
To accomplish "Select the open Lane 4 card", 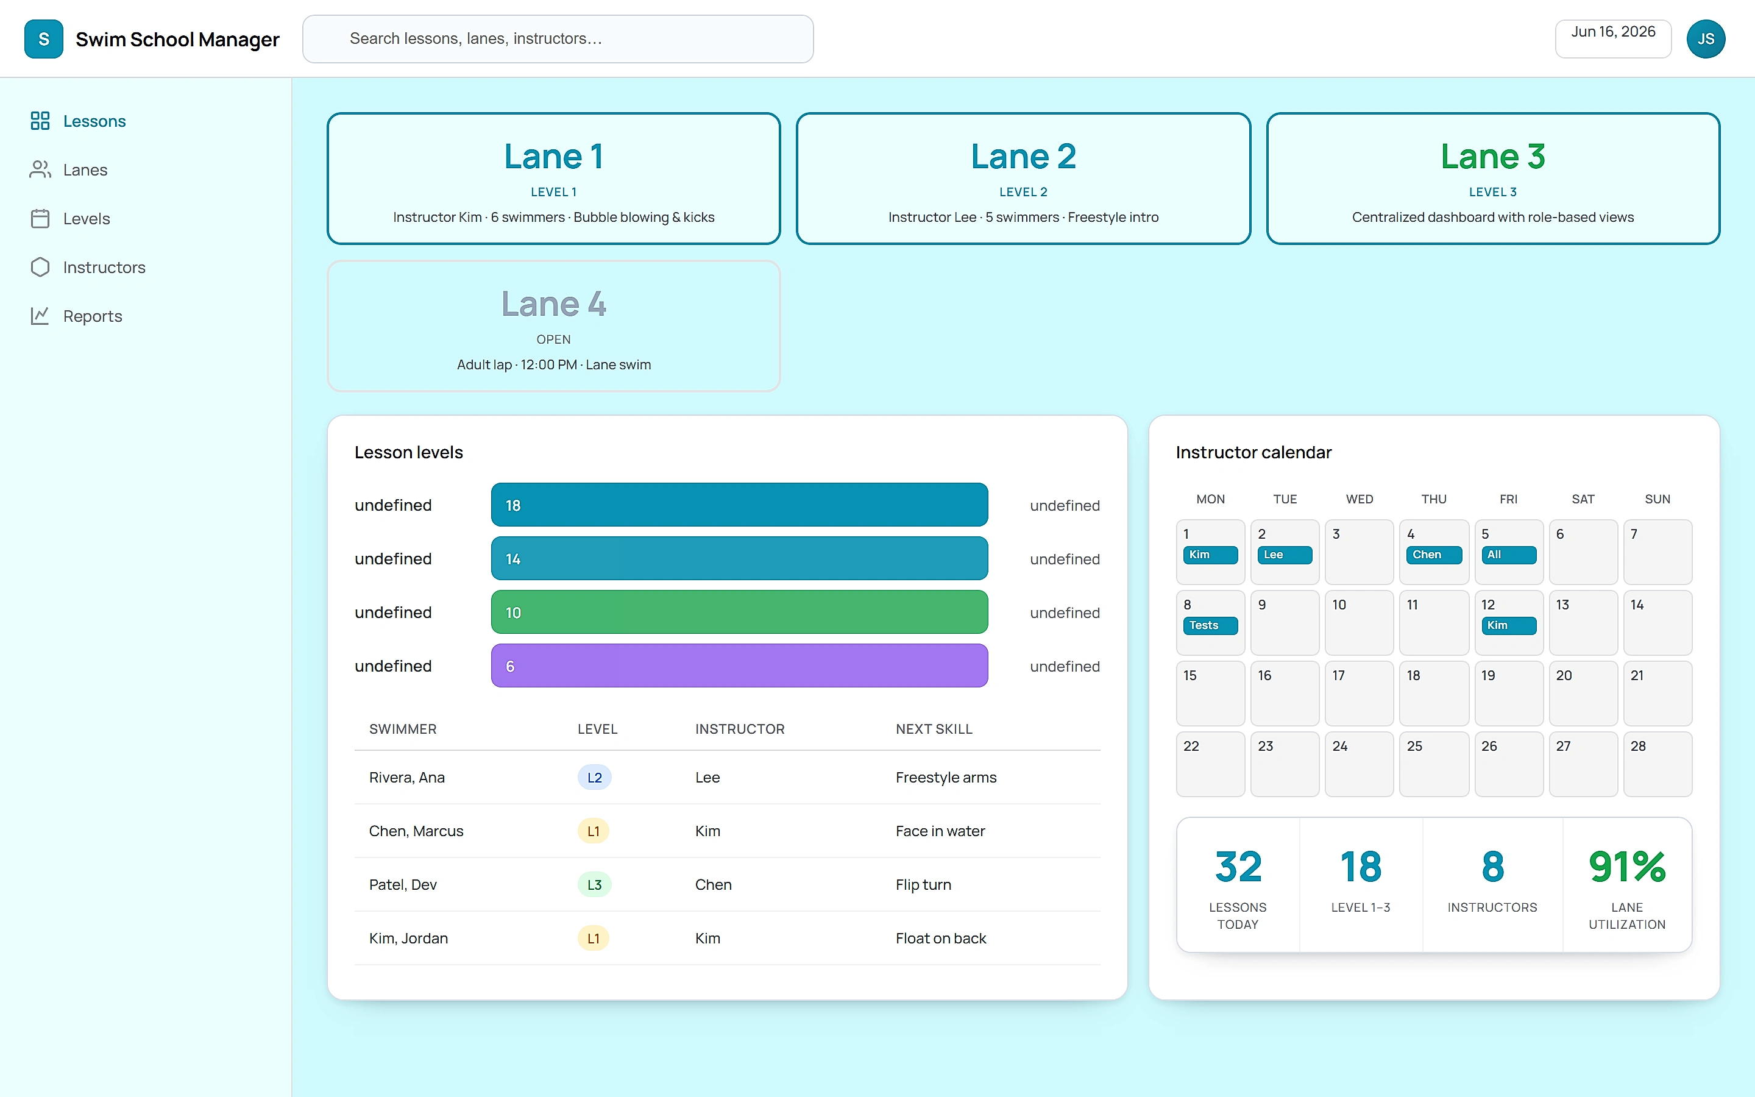I will [553, 326].
